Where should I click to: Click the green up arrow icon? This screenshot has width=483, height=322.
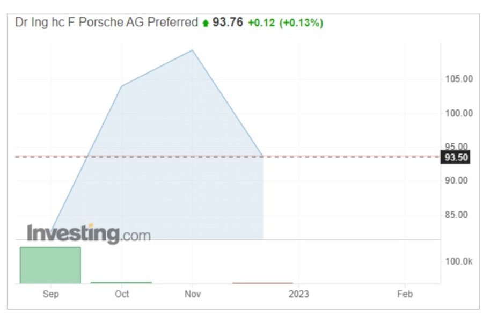205,23
